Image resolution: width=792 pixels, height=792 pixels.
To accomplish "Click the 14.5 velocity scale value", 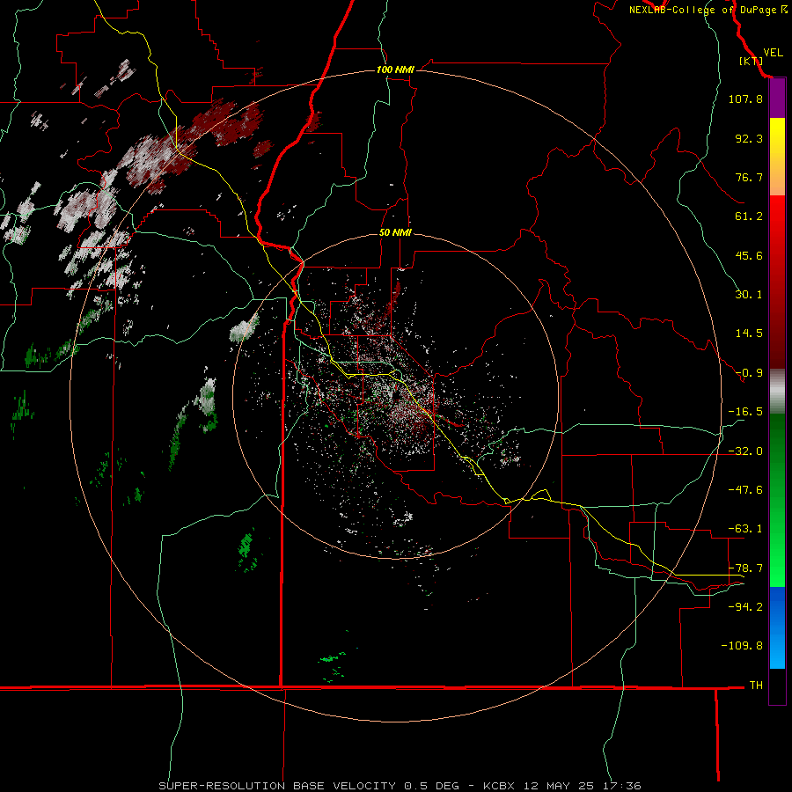I will (x=749, y=334).
